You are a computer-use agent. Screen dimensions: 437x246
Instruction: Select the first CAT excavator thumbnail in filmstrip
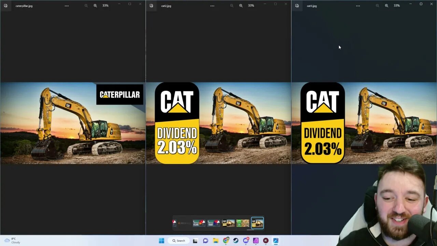click(x=228, y=223)
